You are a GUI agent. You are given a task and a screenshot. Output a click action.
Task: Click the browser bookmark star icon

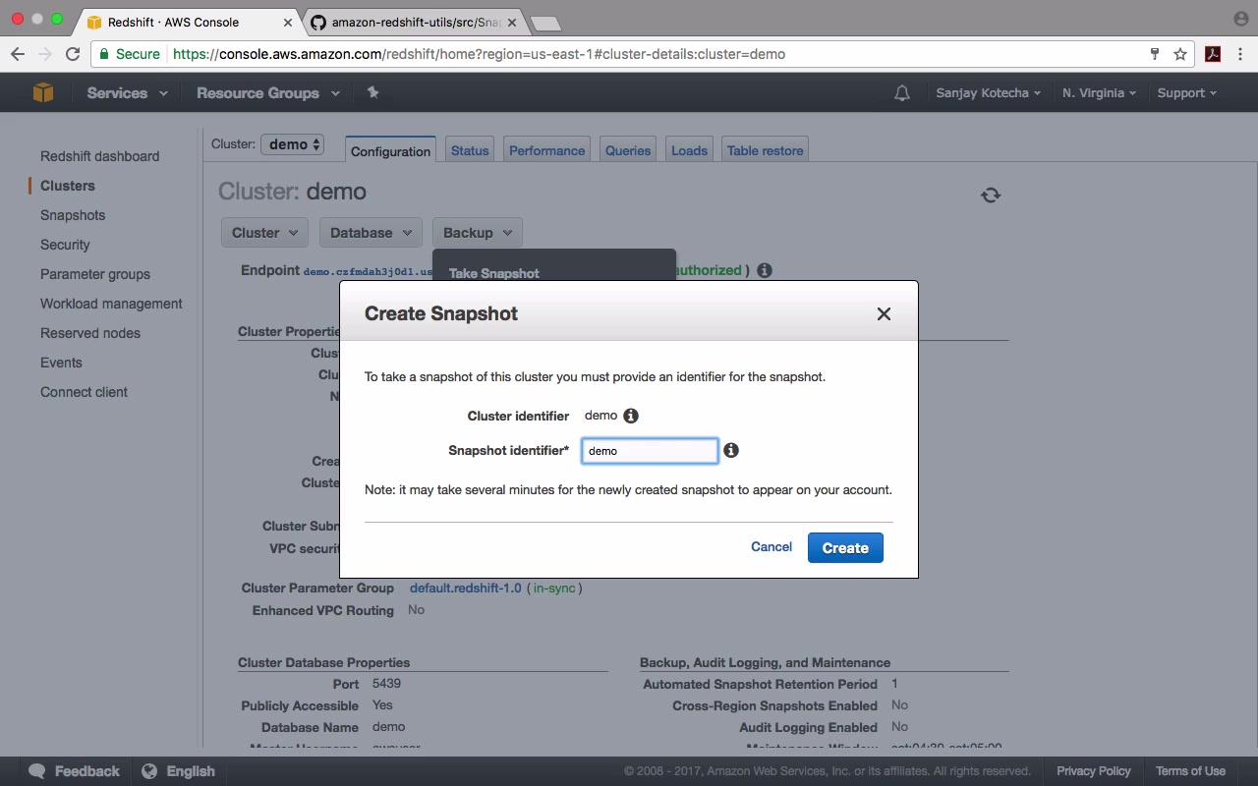point(1180,54)
